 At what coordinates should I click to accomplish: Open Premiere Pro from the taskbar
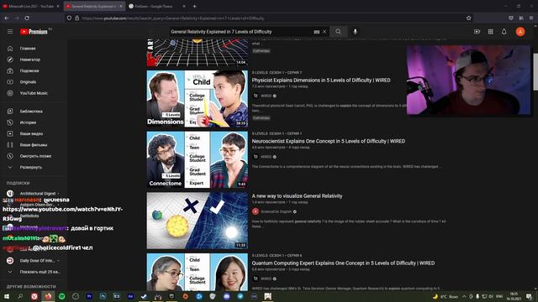[89, 296]
